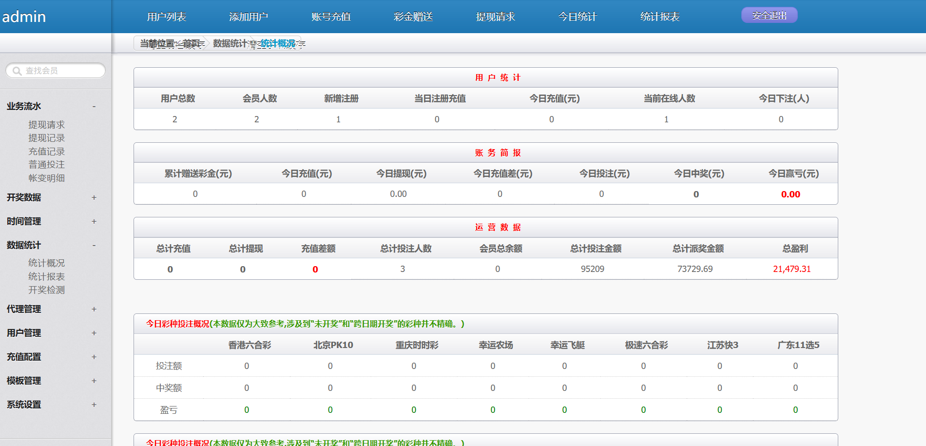Image resolution: width=926 pixels, height=446 pixels.
Task: Collapse the 业务流水 sidebar section
Action: (94, 106)
